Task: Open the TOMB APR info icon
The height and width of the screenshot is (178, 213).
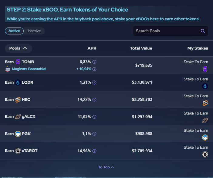Action: pyautogui.click(x=94, y=62)
